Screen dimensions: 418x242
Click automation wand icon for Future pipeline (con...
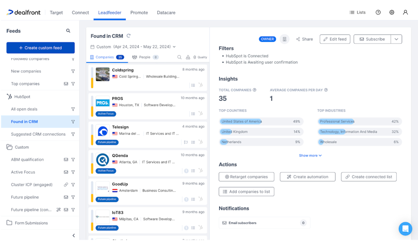(x=59, y=210)
